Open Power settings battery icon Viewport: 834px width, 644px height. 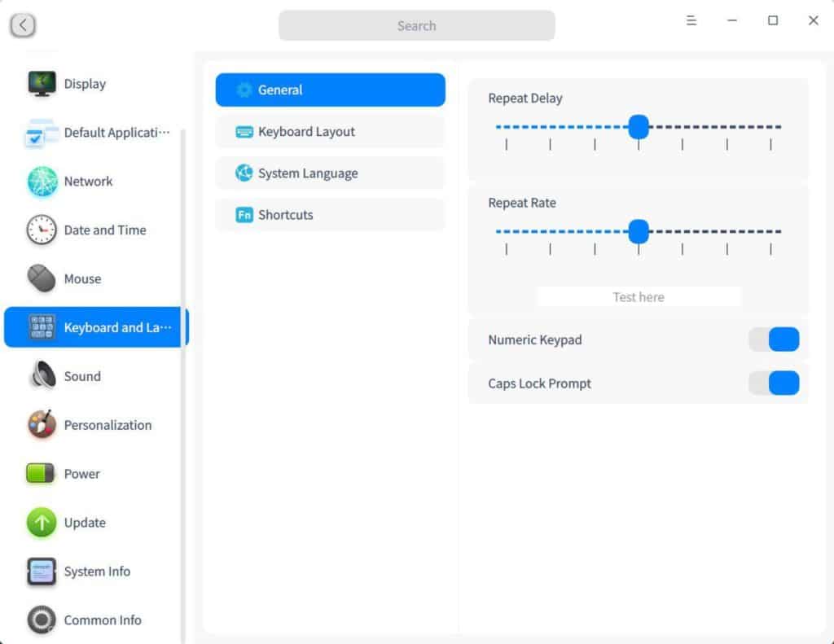pos(42,474)
